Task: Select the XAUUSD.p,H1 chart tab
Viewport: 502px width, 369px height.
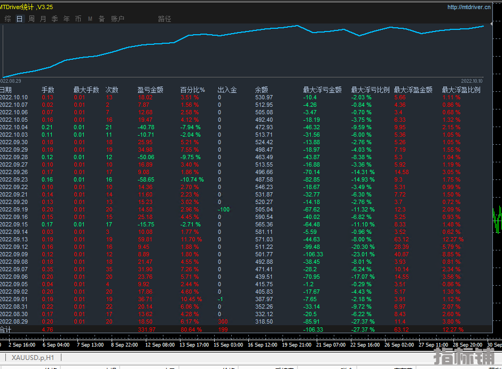Action: [33, 357]
